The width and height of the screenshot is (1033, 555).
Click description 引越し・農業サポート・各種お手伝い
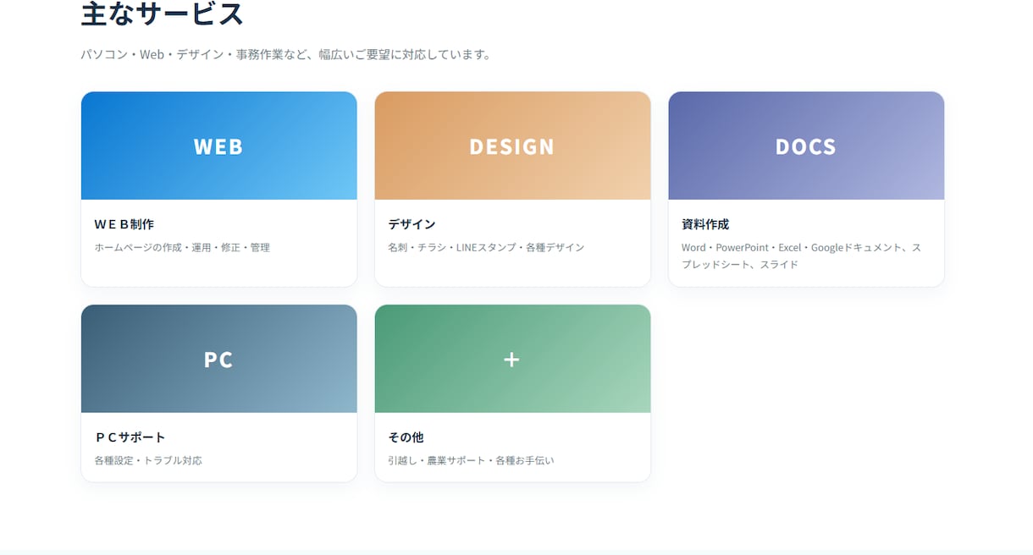coord(471,461)
